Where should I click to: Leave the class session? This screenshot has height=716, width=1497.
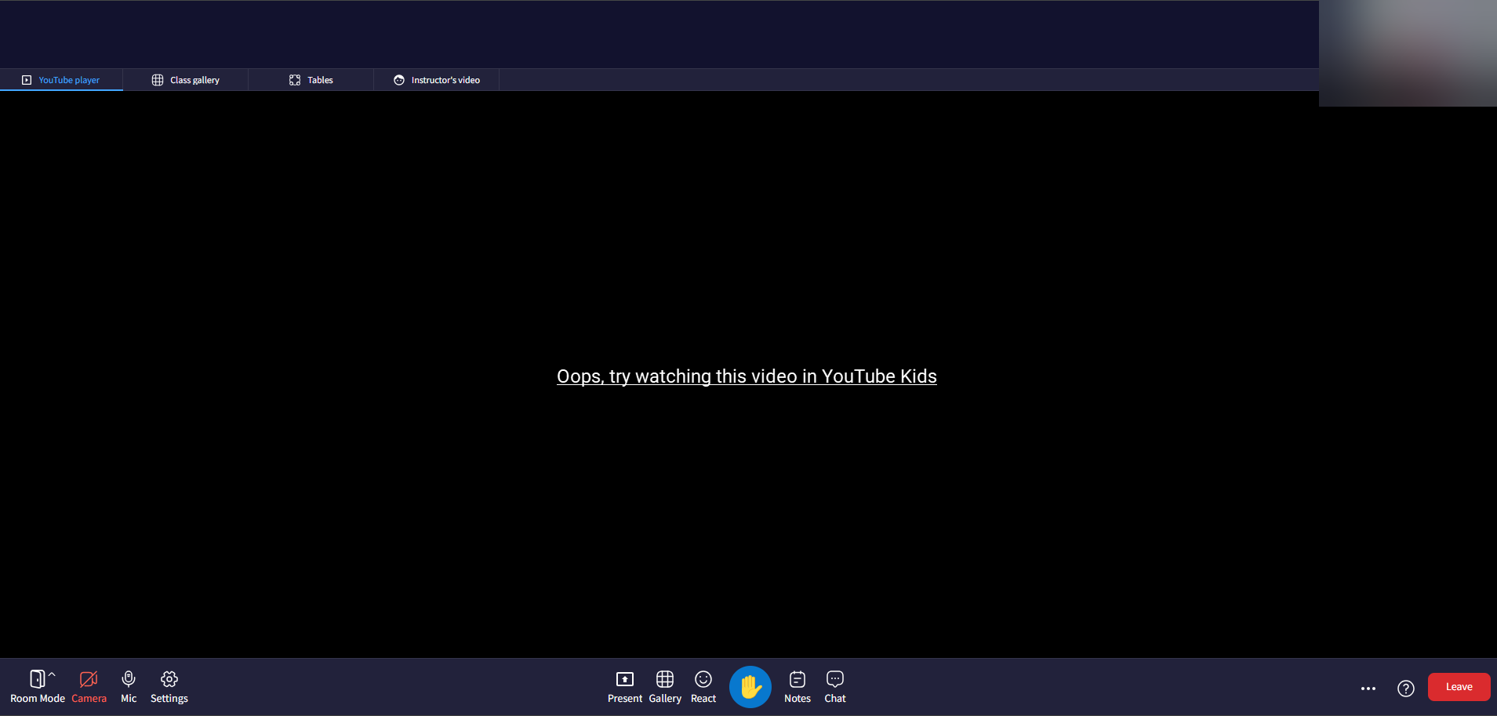pos(1459,687)
